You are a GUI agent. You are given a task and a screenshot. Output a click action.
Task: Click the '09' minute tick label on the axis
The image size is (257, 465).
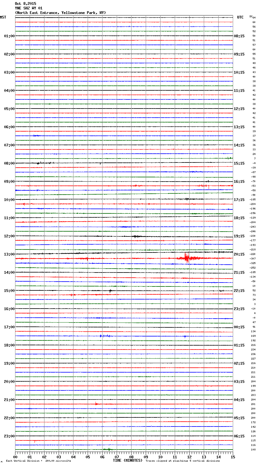tap(146, 457)
